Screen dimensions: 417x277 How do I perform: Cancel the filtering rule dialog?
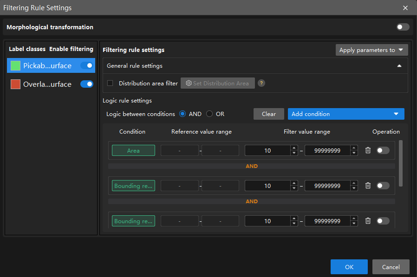click(391, 267)
